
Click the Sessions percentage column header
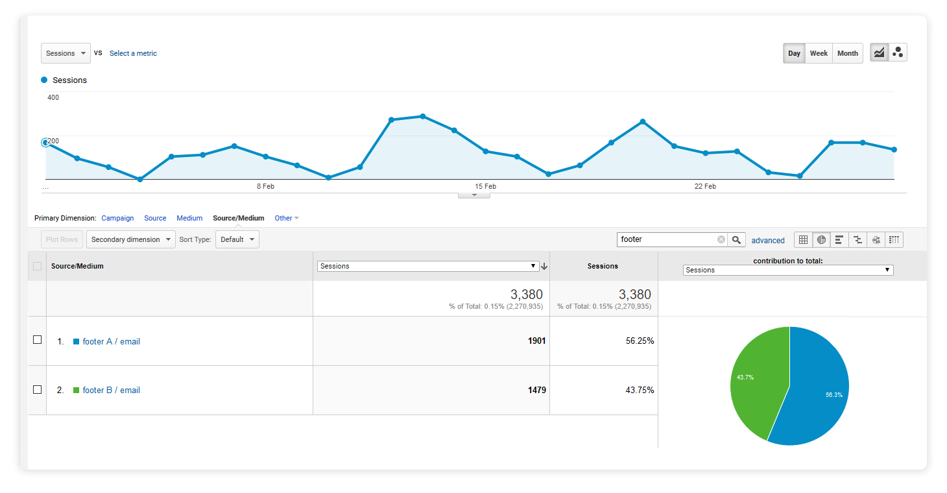coord(603,266)
